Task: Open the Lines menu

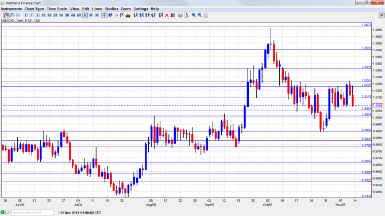Action: tap(97, 9)
